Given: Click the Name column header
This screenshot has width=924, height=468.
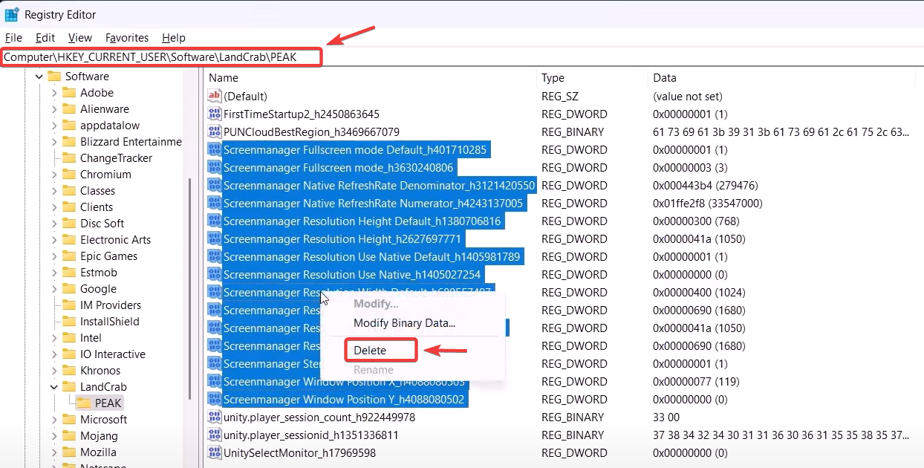Looking at the screenshot, I should point(224,78).
